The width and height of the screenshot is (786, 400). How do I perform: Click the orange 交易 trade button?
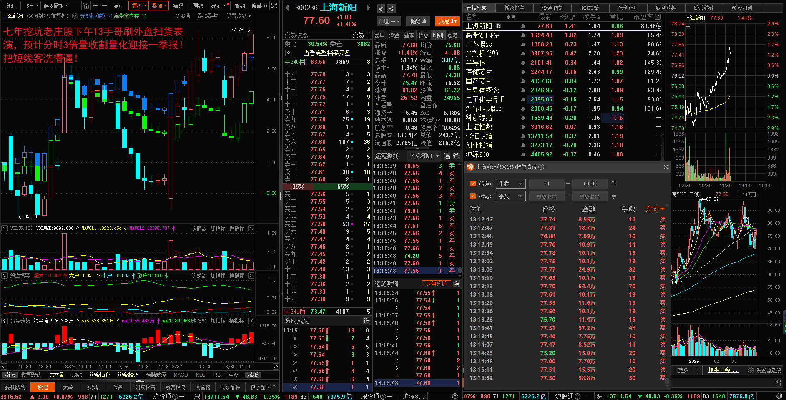click(x=447, y=21)
